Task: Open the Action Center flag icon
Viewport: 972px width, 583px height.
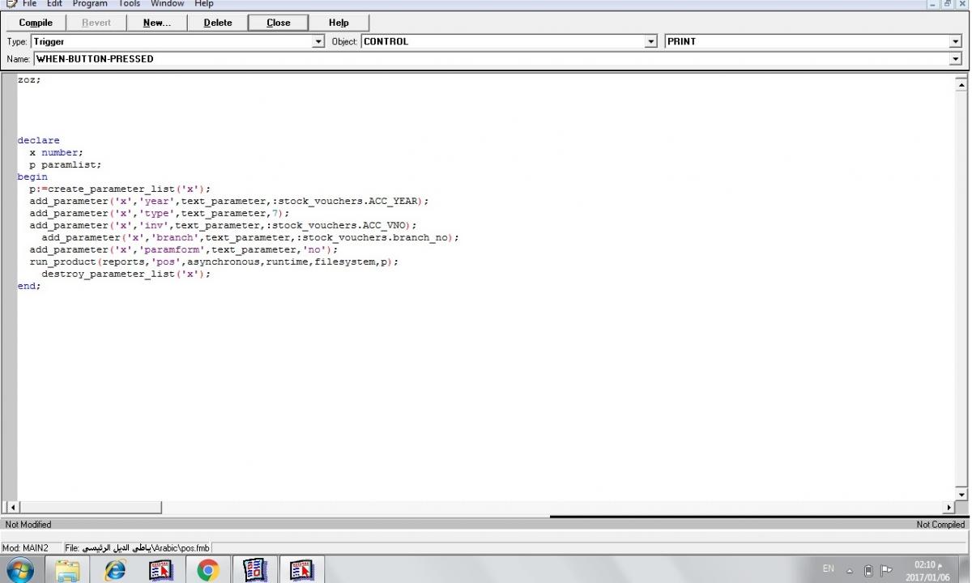Action: coord(886,570)
